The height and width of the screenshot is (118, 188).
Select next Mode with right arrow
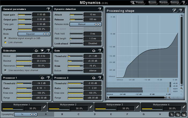48,34
